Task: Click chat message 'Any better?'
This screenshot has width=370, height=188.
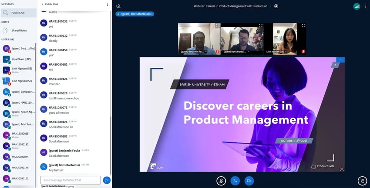Action: [x=56, y=170]
